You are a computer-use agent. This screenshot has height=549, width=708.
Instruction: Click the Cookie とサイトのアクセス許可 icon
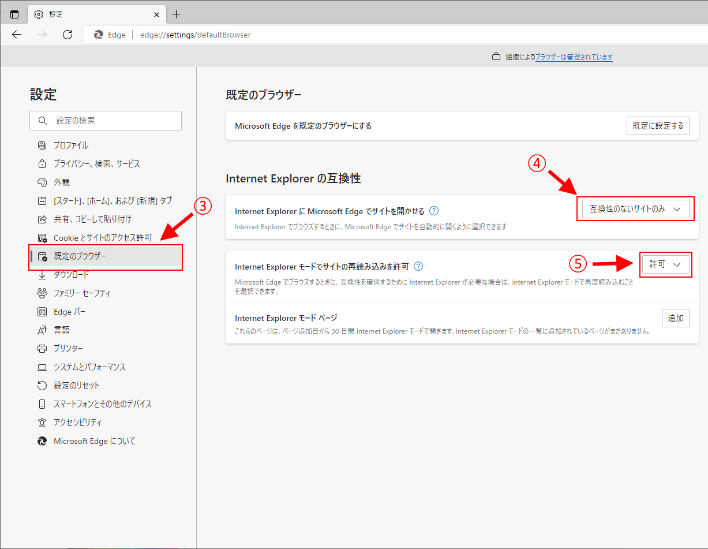click(x=42, y=238)
